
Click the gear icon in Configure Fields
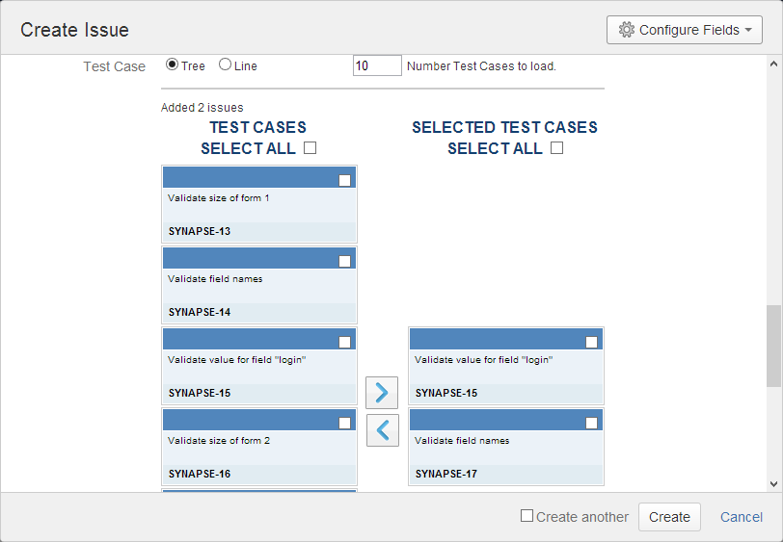[x=627, y=30]
